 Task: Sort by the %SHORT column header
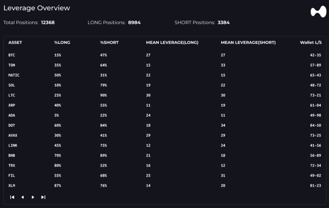[x=109, y=43]
